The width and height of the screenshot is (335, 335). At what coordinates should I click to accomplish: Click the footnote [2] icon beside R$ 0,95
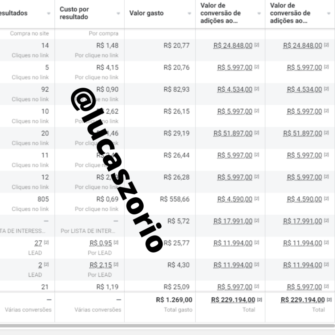pyautogui.click(x=116, y=242)
